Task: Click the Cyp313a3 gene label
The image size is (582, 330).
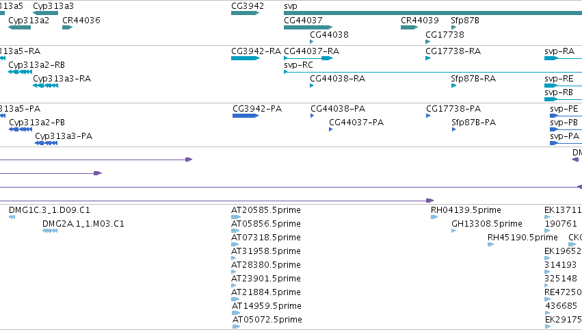Action: [53, 6]
